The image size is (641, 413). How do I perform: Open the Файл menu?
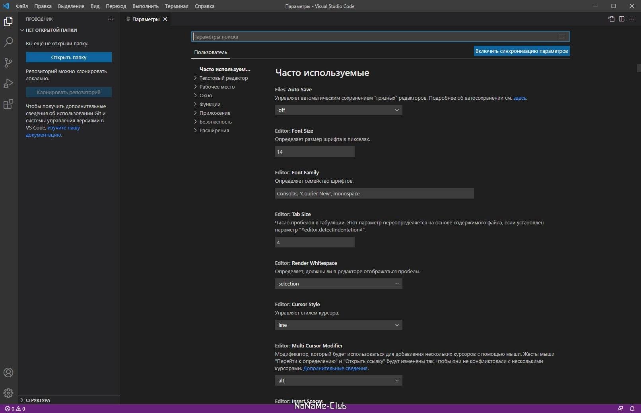[22, 6]
